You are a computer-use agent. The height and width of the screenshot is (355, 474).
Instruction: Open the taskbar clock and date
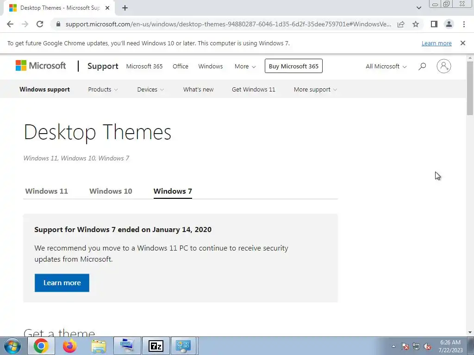[450, 346]
